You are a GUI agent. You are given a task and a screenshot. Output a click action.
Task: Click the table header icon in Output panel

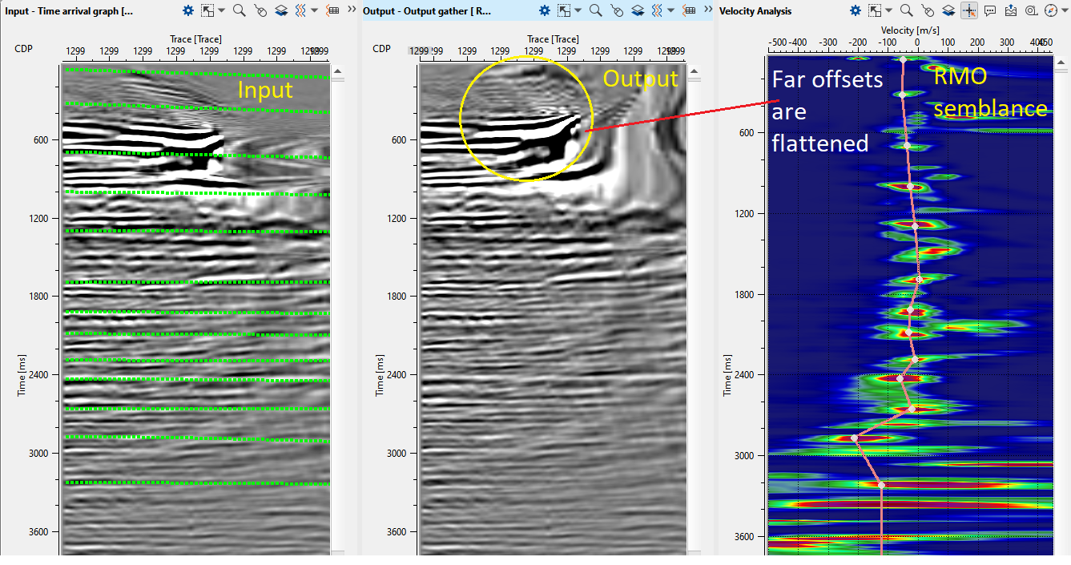[x=689, y=10]
